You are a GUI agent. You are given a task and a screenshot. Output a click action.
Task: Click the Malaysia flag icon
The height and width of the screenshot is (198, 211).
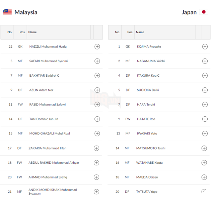pyautogui.click(x=7, y=12)
